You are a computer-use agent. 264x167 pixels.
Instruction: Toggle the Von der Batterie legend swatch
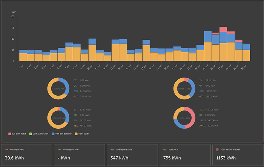pyautogui.click(x=53, y=134)
